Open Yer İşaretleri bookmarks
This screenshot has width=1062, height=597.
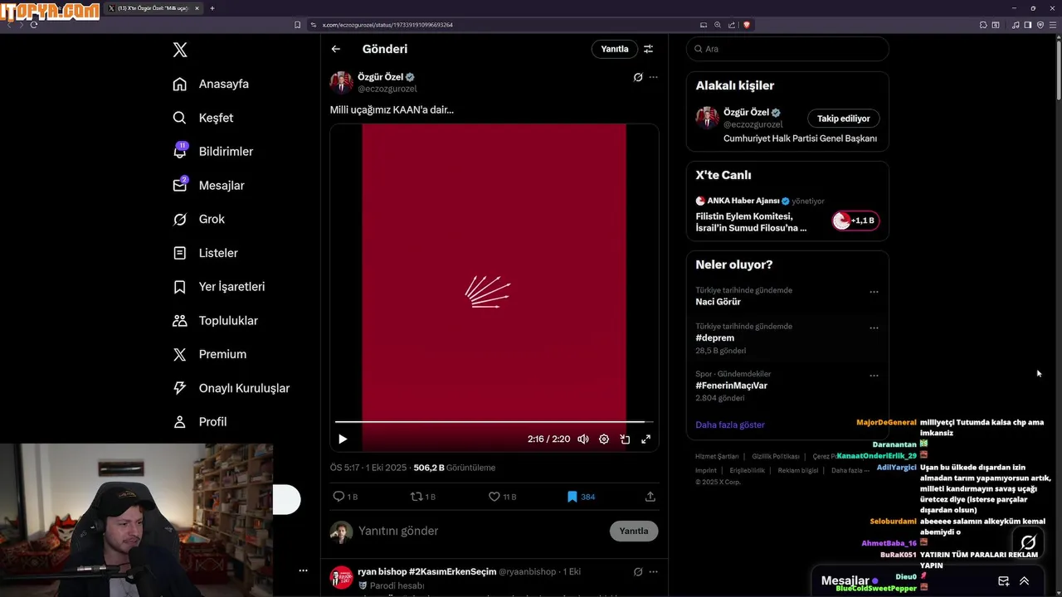[x=218, y=287]
